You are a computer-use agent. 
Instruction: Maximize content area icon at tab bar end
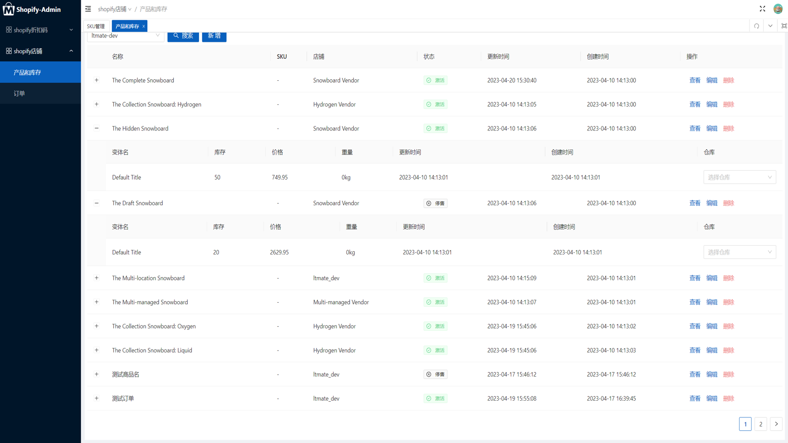(784, 26)
